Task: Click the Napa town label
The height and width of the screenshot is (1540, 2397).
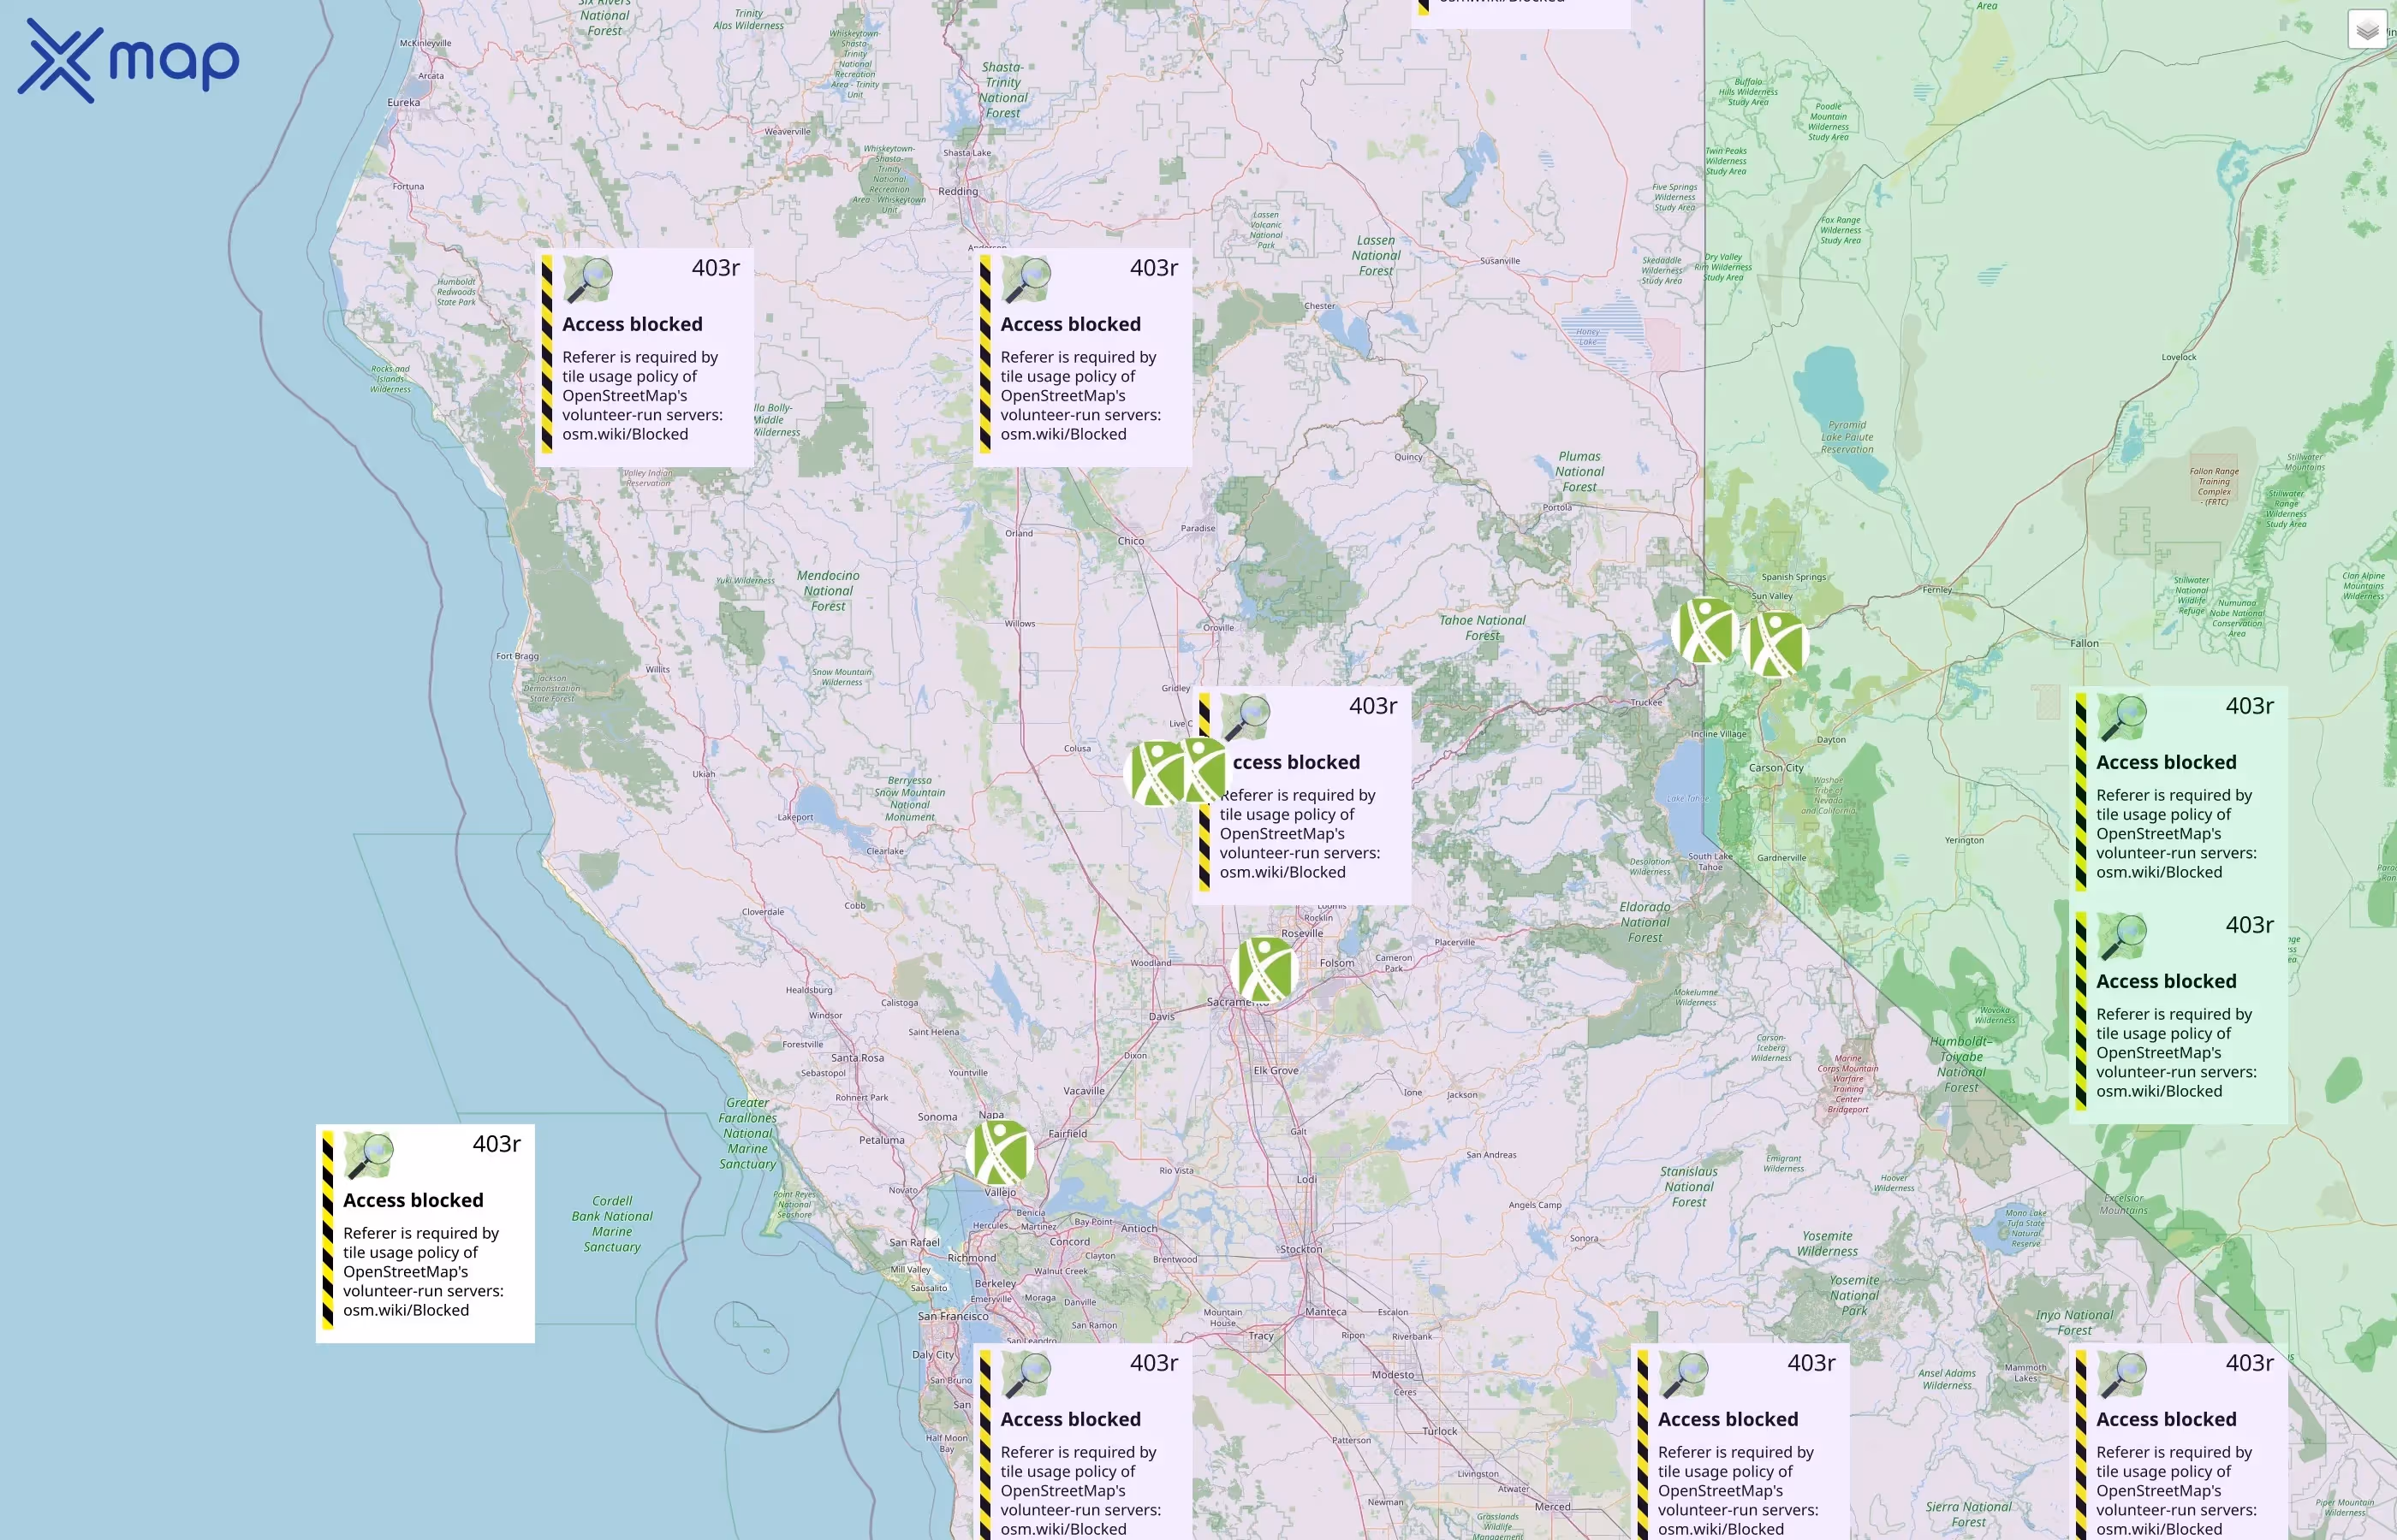Action: click(990, 1115)
